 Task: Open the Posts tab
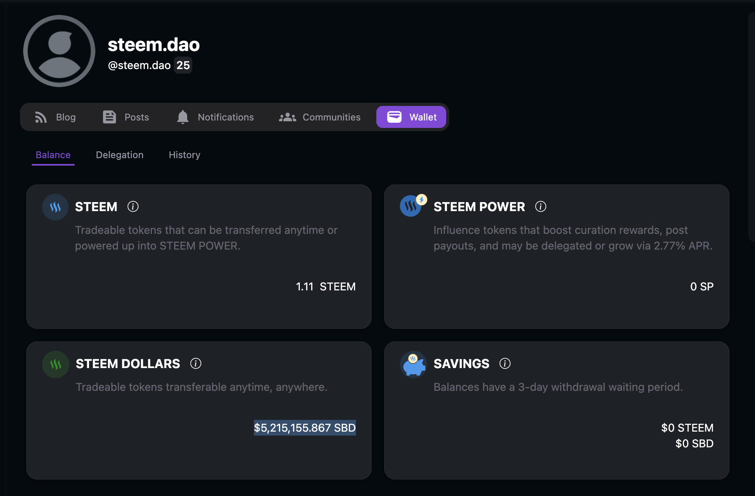click(x=126, y=117)
